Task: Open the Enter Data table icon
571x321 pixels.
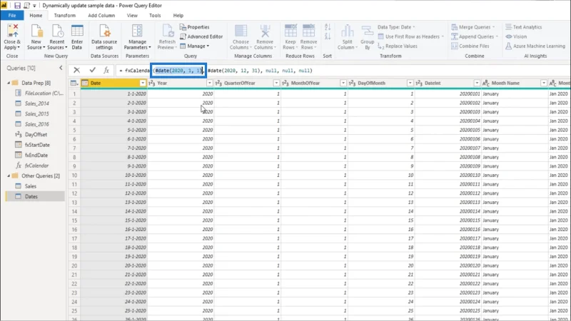Action: click(x=77, y=31)
